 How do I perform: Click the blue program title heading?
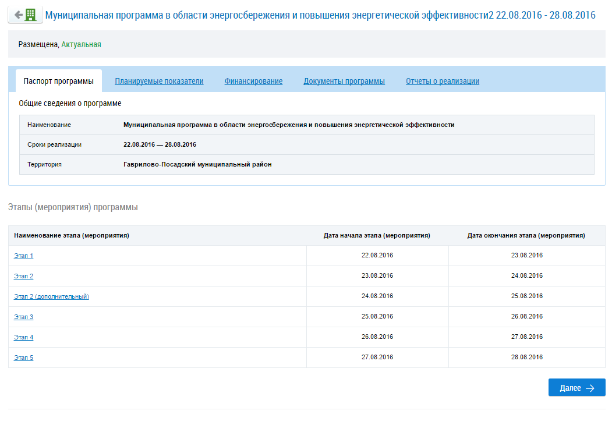point(320,15)
